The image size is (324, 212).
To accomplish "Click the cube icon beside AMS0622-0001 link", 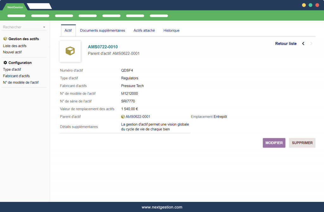I will point(123,117).
